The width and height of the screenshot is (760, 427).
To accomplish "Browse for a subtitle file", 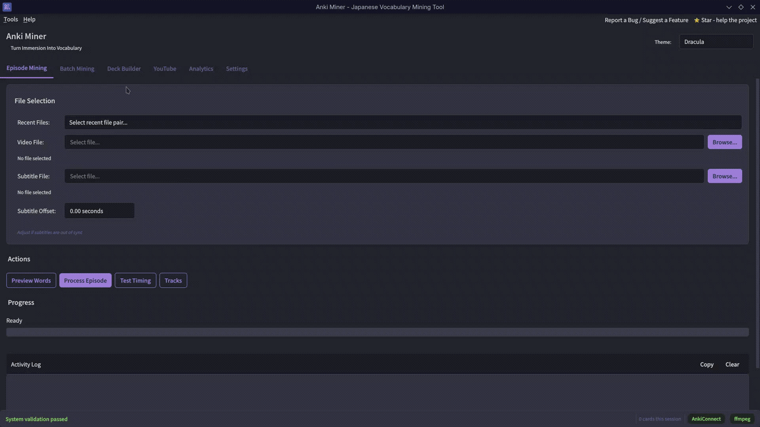I will (724, 176).
